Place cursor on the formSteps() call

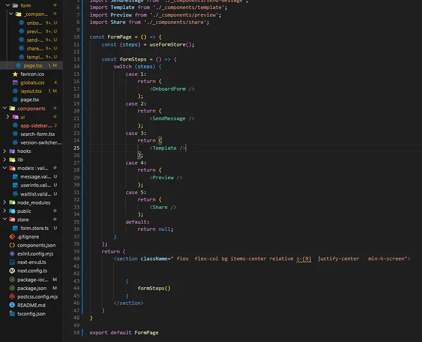point(154,288)
